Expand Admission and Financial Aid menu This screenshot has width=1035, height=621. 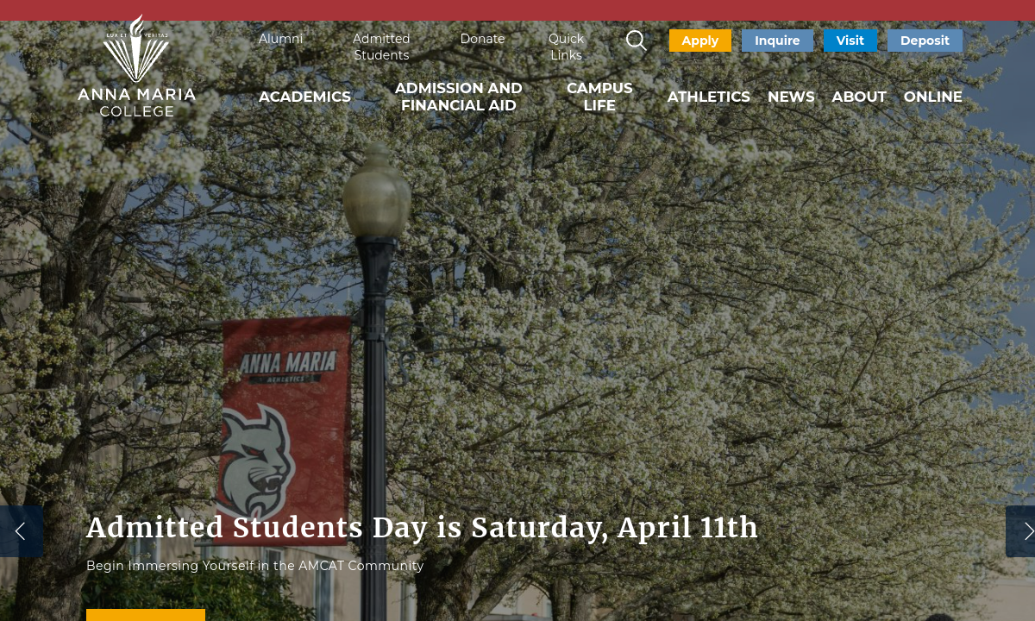click(458, 97)
